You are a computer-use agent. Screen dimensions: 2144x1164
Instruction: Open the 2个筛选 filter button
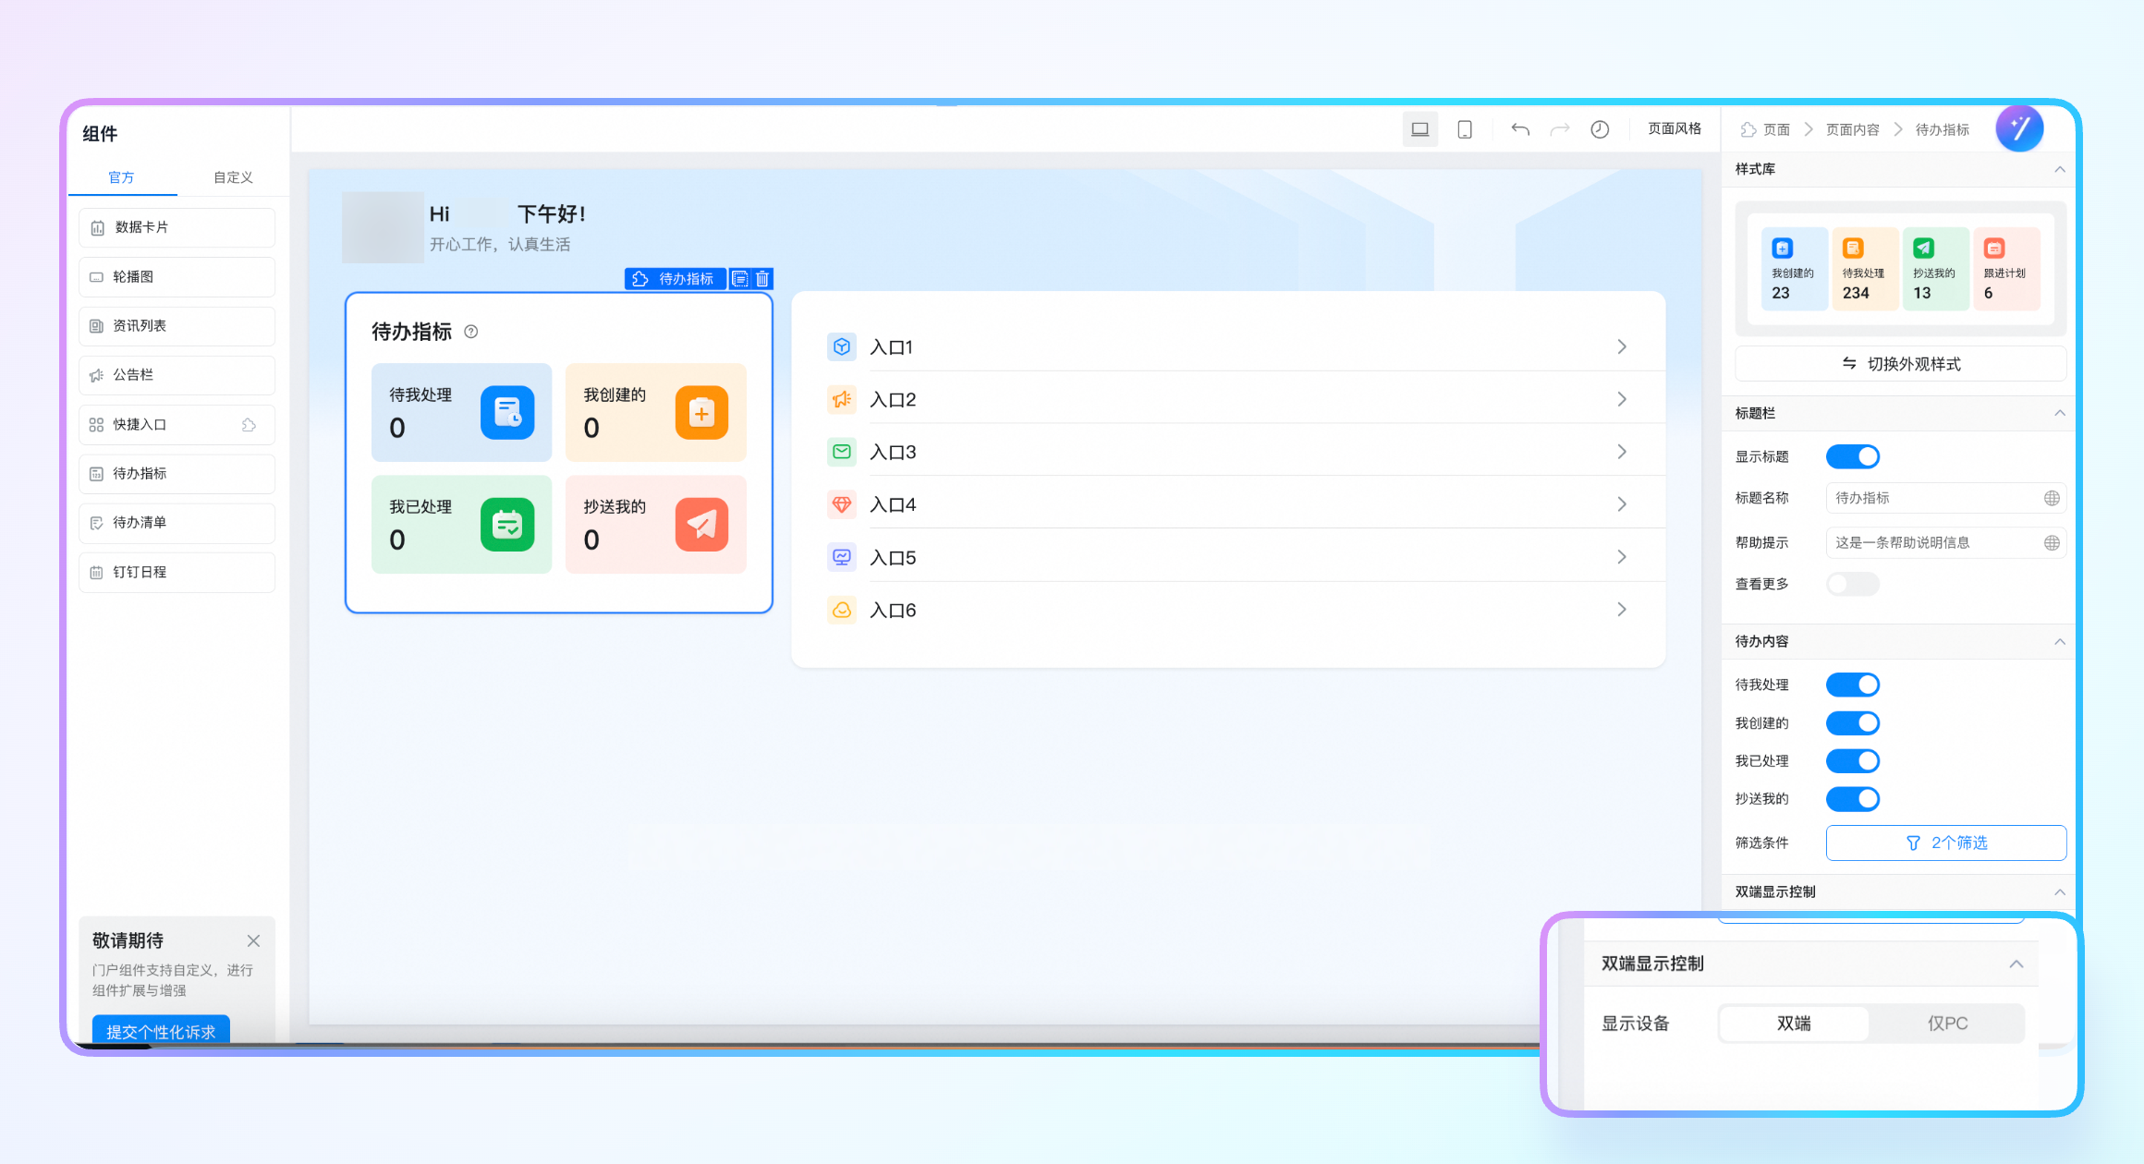1946,843
